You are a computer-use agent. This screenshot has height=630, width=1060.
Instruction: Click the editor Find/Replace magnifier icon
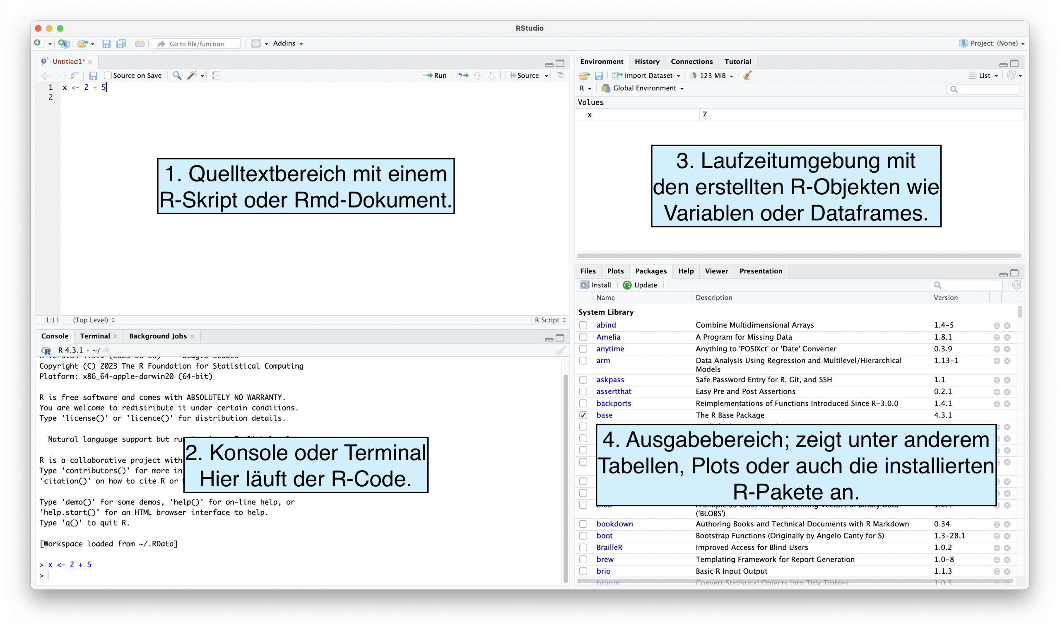[177, 75]
